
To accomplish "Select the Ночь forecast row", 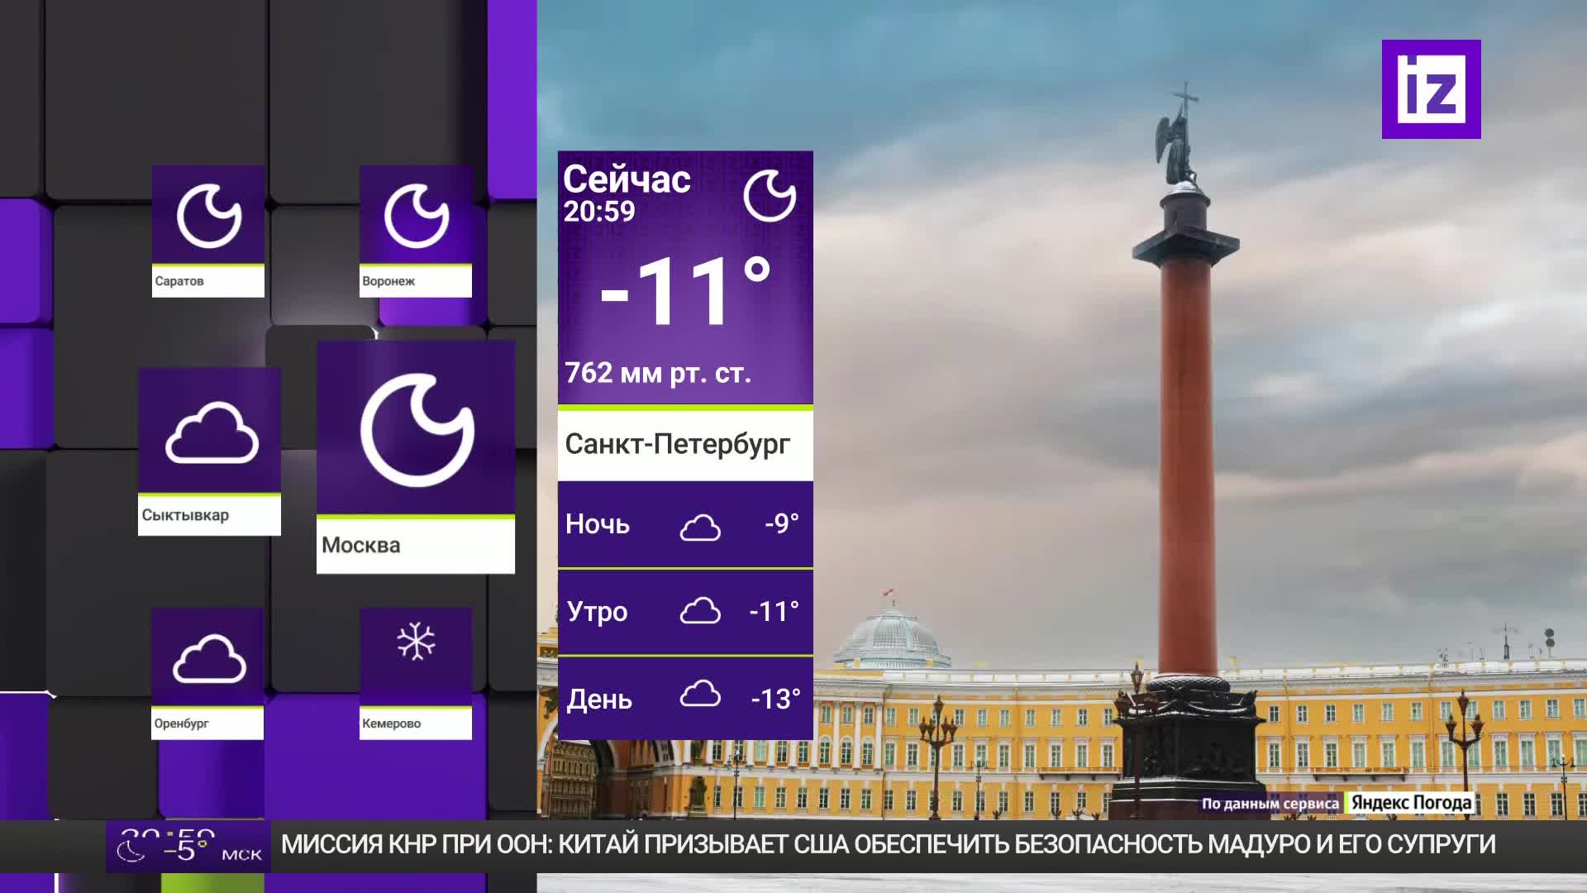I will (684, 525).
